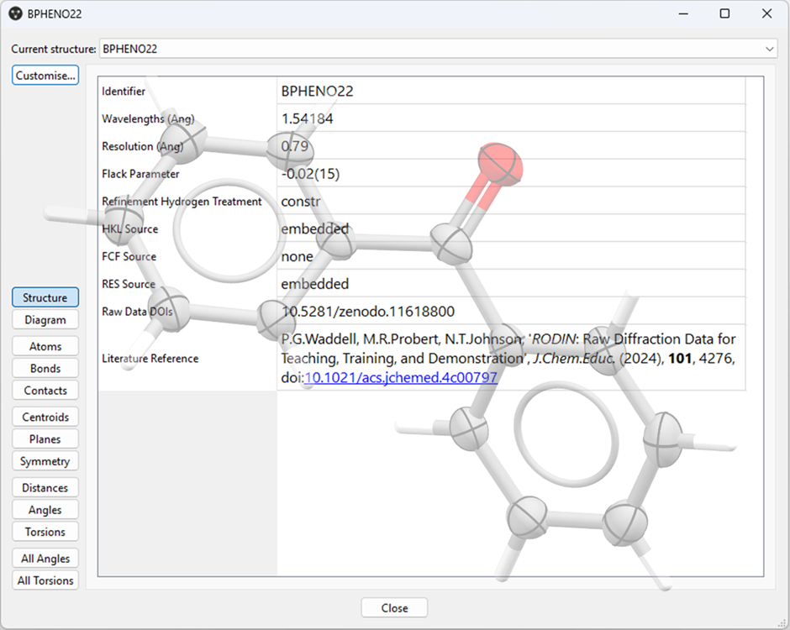Show the Bonds table

click(x=45, y=368)
